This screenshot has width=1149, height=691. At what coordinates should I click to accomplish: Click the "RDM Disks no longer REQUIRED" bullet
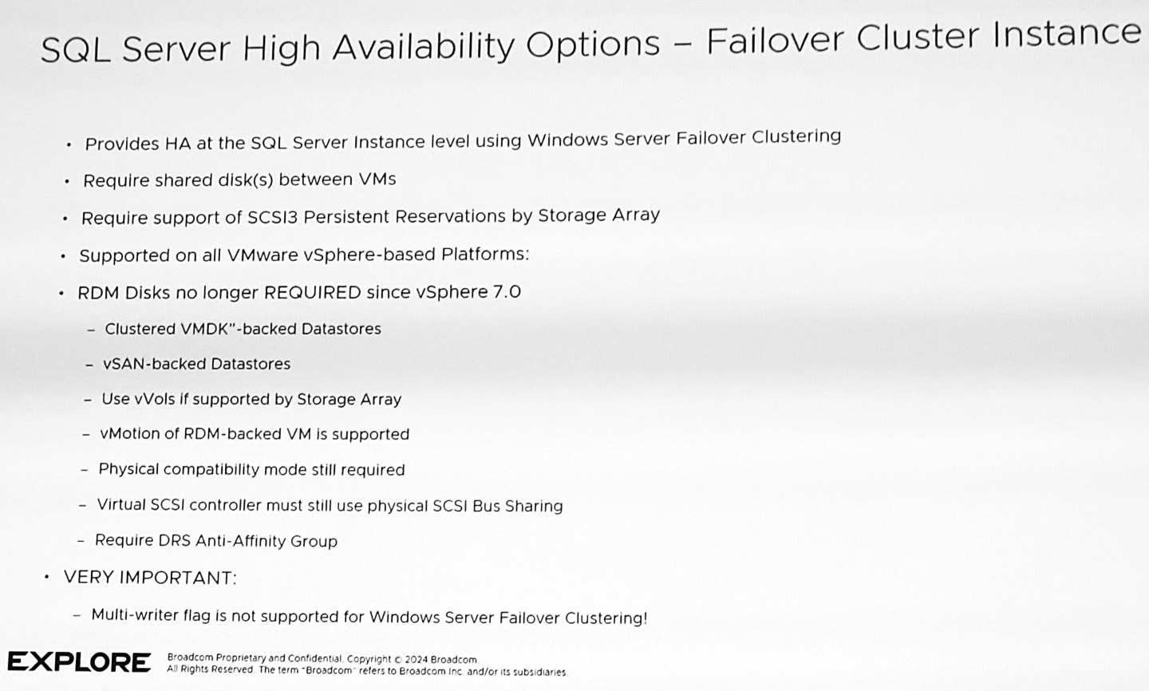tap(298, 292)
